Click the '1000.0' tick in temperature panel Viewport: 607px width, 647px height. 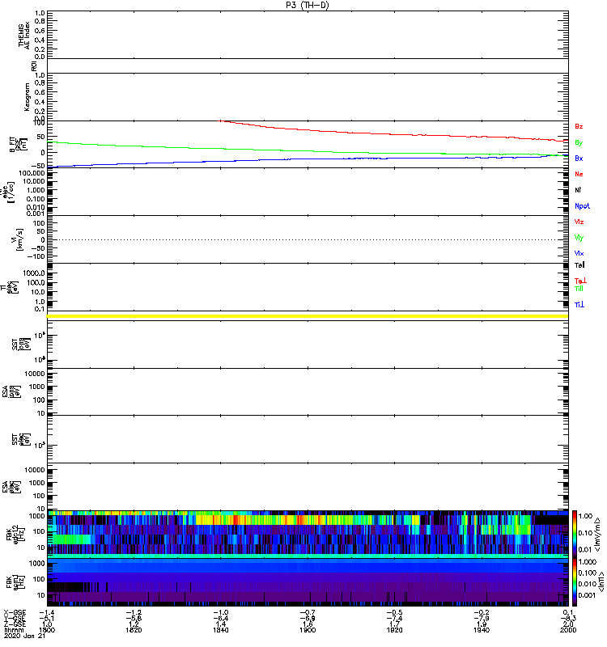pyautogui.click(x=34, y=273)
